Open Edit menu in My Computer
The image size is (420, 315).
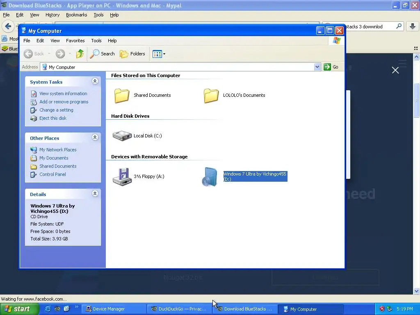coord(40,41)
